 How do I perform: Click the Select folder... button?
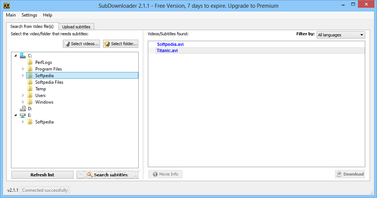pyautogui.click(x=121, y=44)
